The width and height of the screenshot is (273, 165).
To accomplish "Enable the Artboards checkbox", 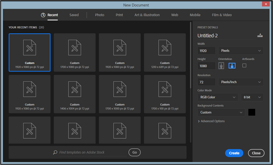I will (244, 65).
